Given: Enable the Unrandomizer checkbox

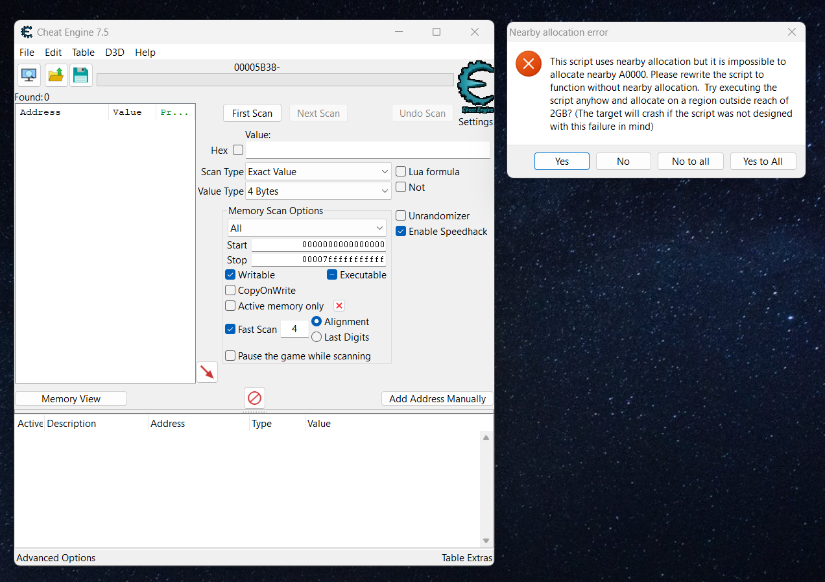Looking at the screenshot, I should pos(401,215).
